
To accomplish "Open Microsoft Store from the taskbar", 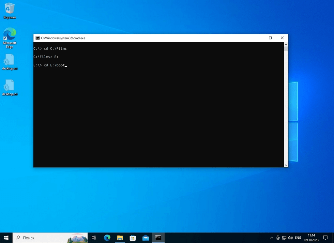I will 133,238.
